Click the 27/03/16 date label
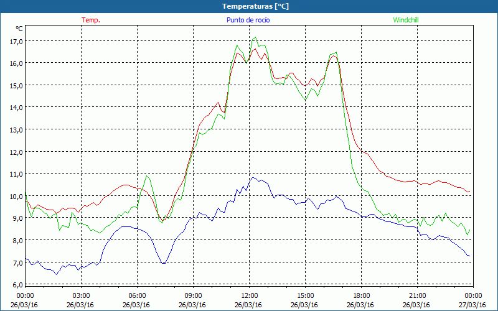The height and width of the screenshot is (311, 498). click(x=472, y=305)
